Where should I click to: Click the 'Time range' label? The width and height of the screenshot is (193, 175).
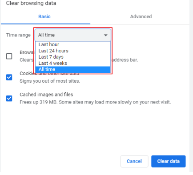[18, 35]
